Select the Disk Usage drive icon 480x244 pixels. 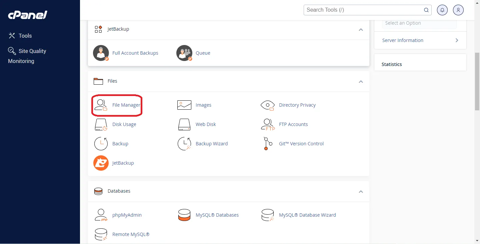[x=101, y=124]
